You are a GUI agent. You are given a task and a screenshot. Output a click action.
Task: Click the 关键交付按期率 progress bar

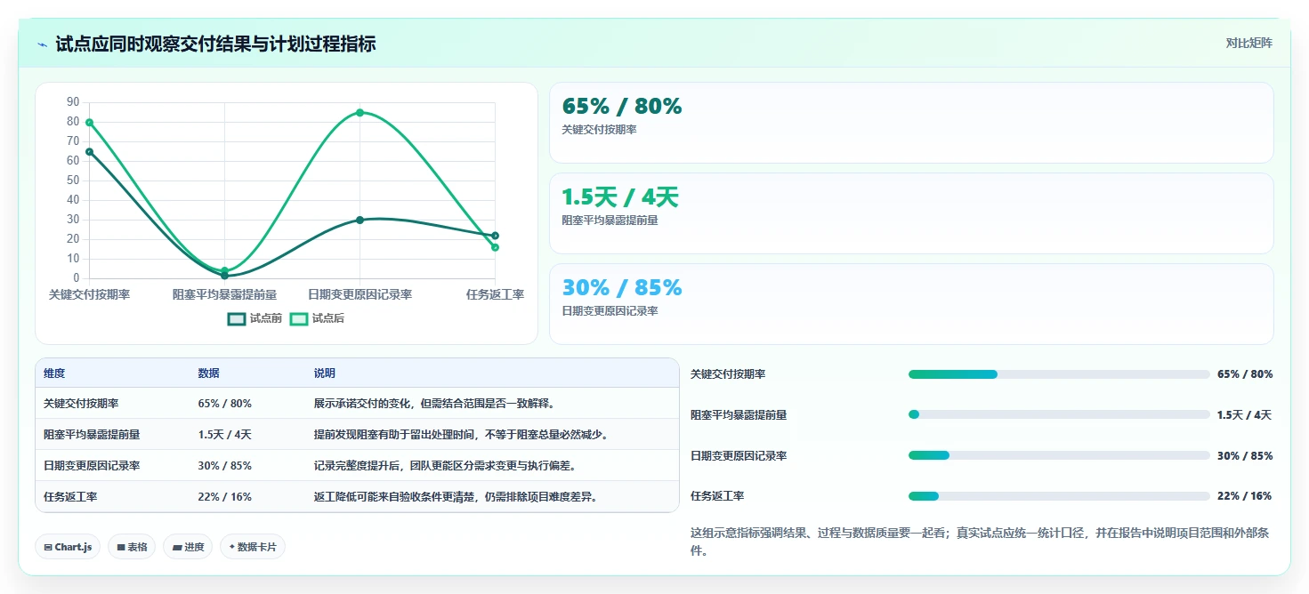click(x=1059, y=374)
